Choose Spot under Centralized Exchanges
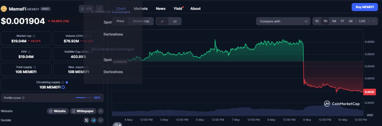The image size is (382, 126). (x=107, y=22)
